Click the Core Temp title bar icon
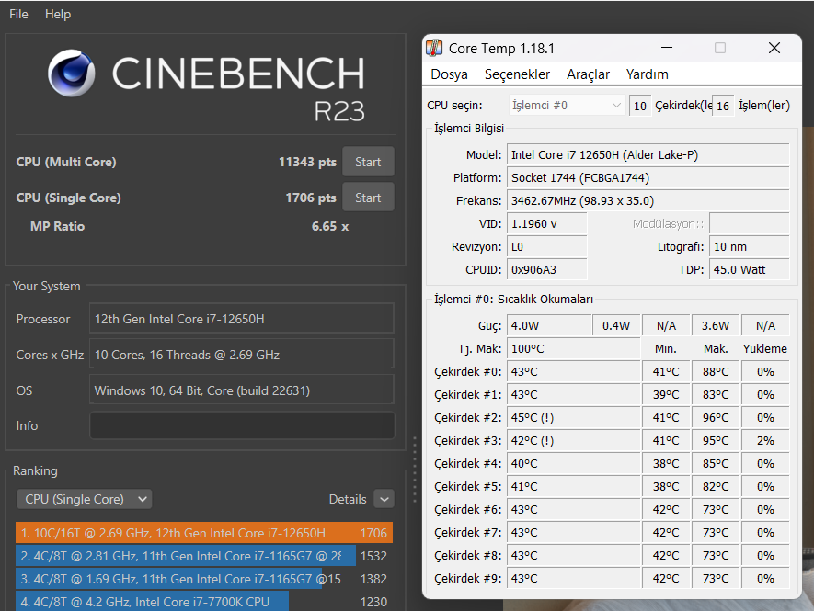Viewport: 814px width, 611px height. coord(435,48)
